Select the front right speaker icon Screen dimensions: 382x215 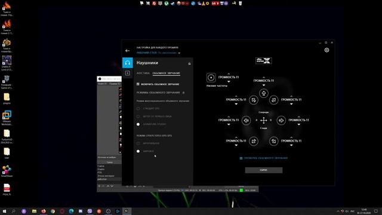click(x=274, y=100)
